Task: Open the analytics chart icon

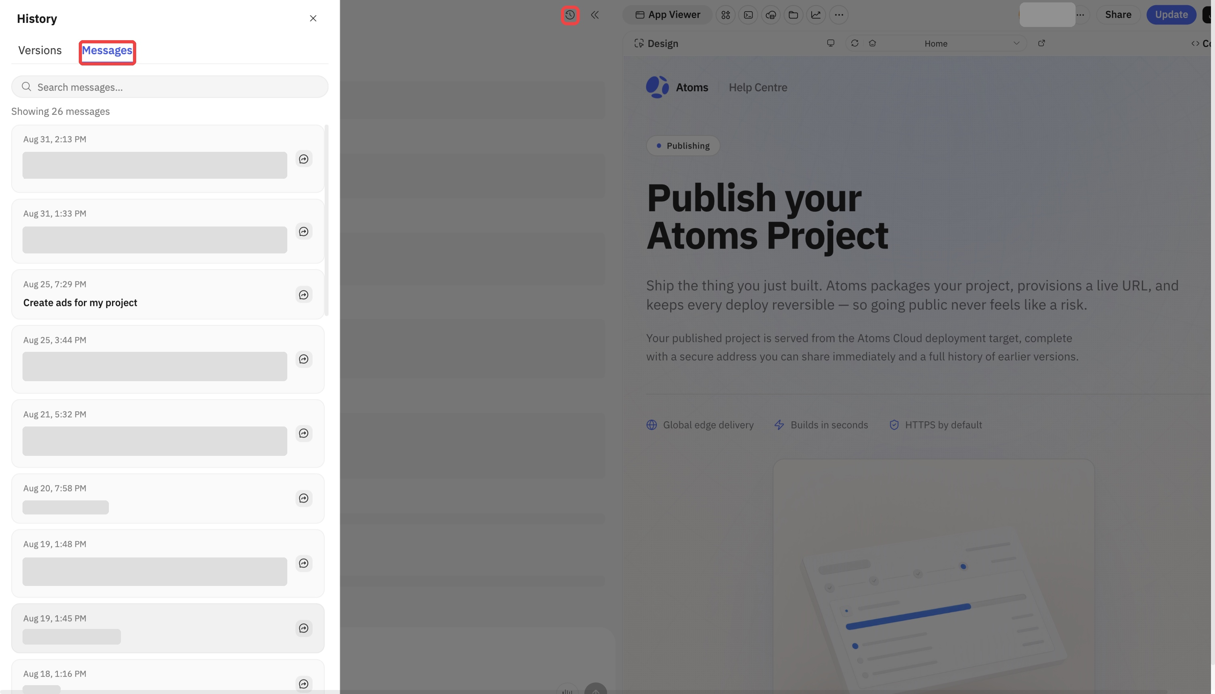Action: pyautogui.click(x=816, y=15)
